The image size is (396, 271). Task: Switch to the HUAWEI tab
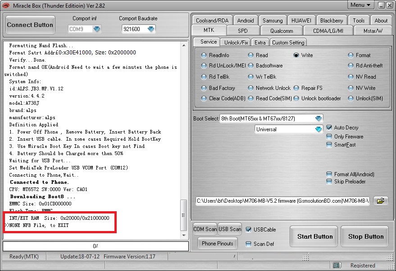[x=301, y=20]
